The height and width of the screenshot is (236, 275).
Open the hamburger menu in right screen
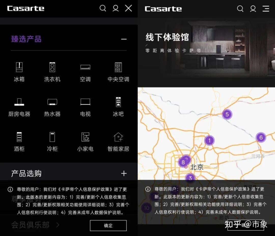pos(266,9)
